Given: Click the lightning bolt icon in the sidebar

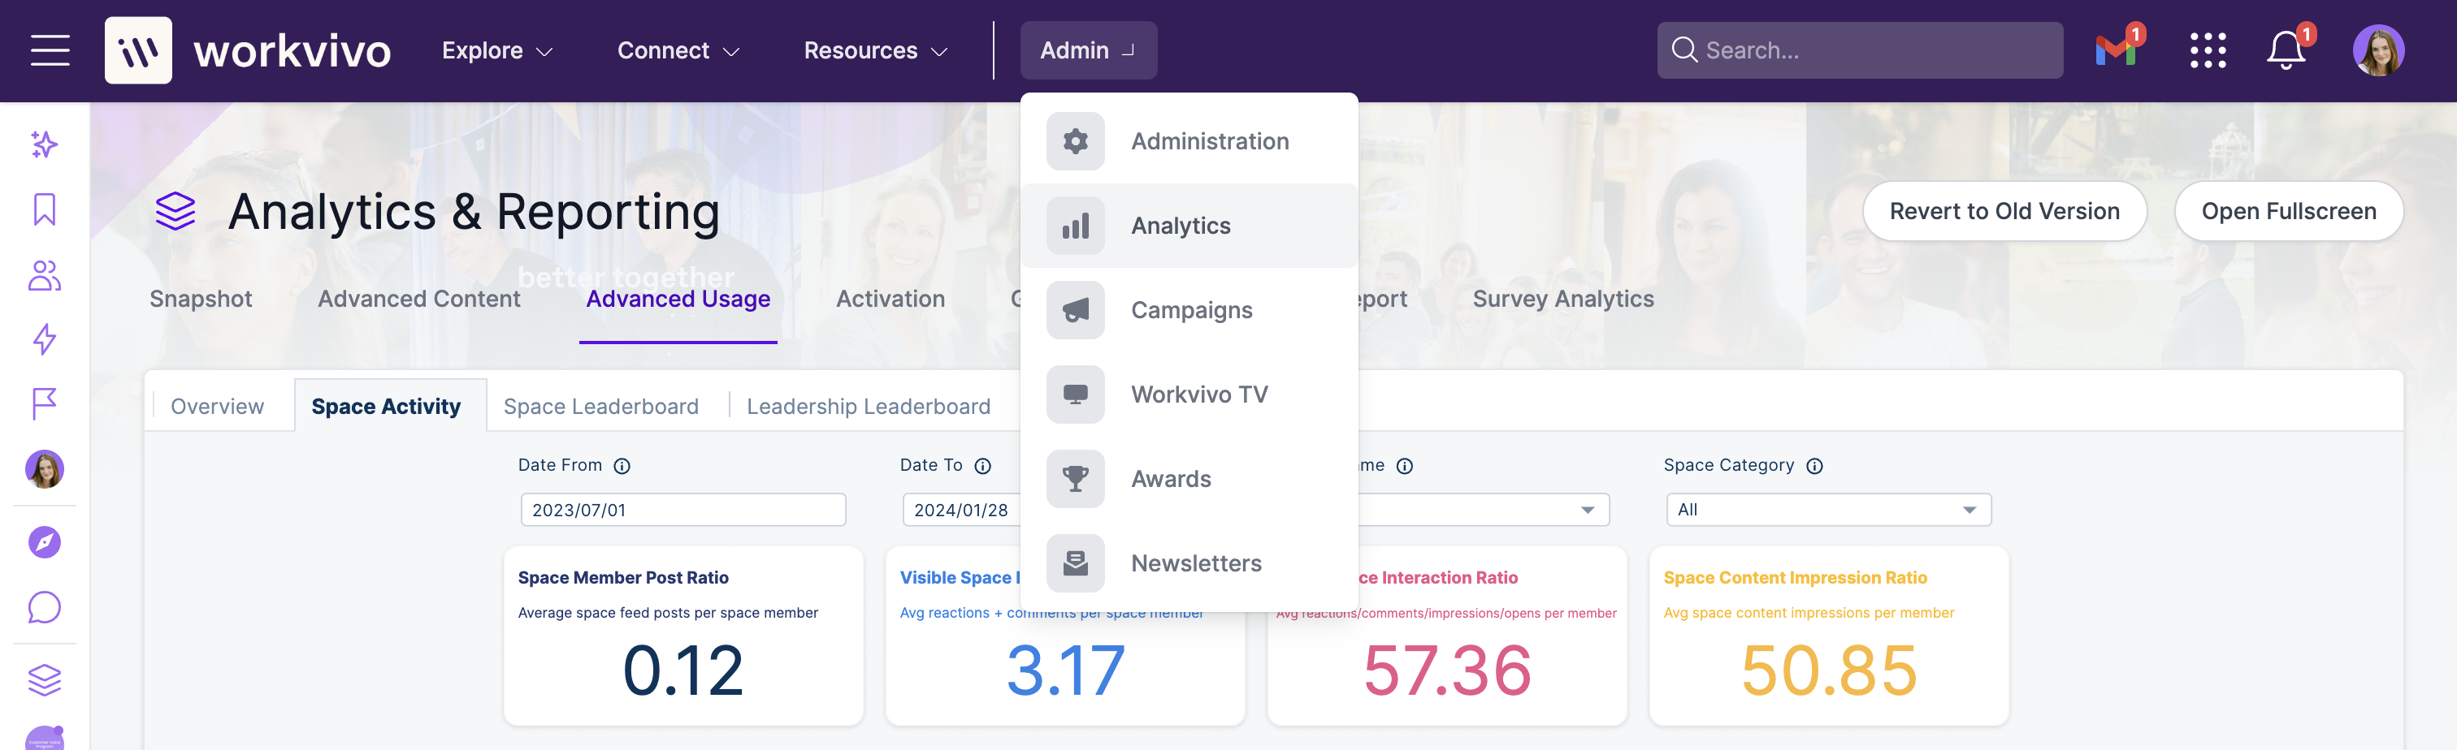Looking at the screenshot, I should (x=43, y=340).
